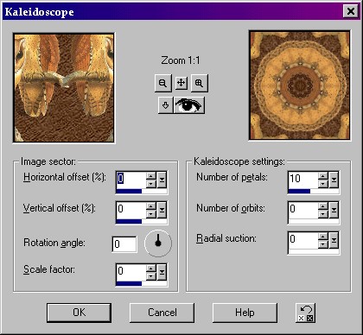Click the zoom out magnifier icon
The width and height of the screenshot is (363, 335).
(x=163, y=83)
